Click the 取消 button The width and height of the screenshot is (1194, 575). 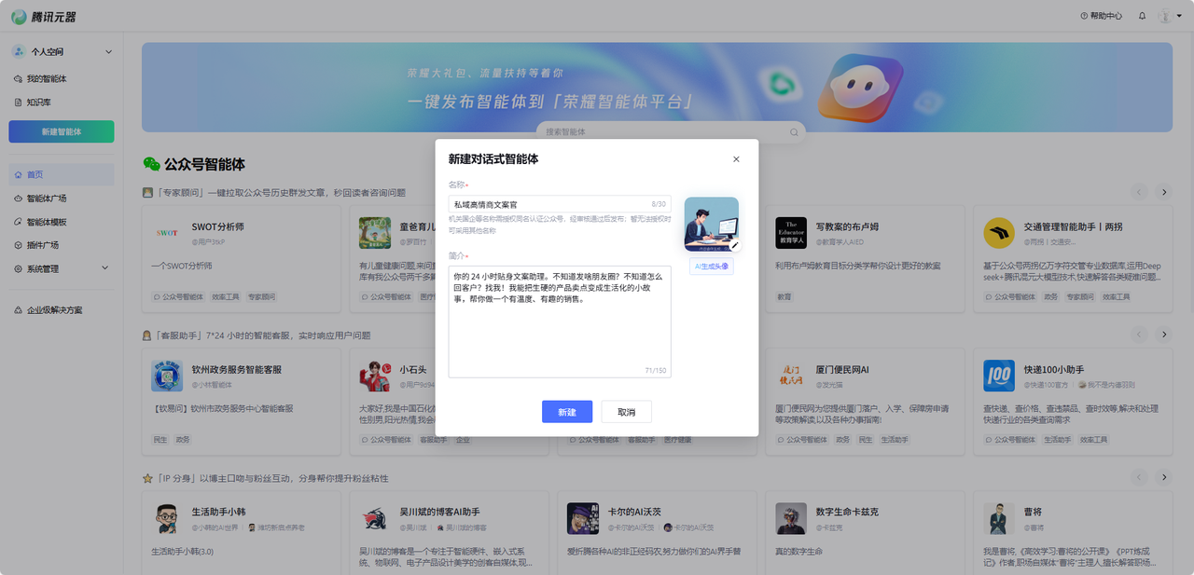click(626, 412)
